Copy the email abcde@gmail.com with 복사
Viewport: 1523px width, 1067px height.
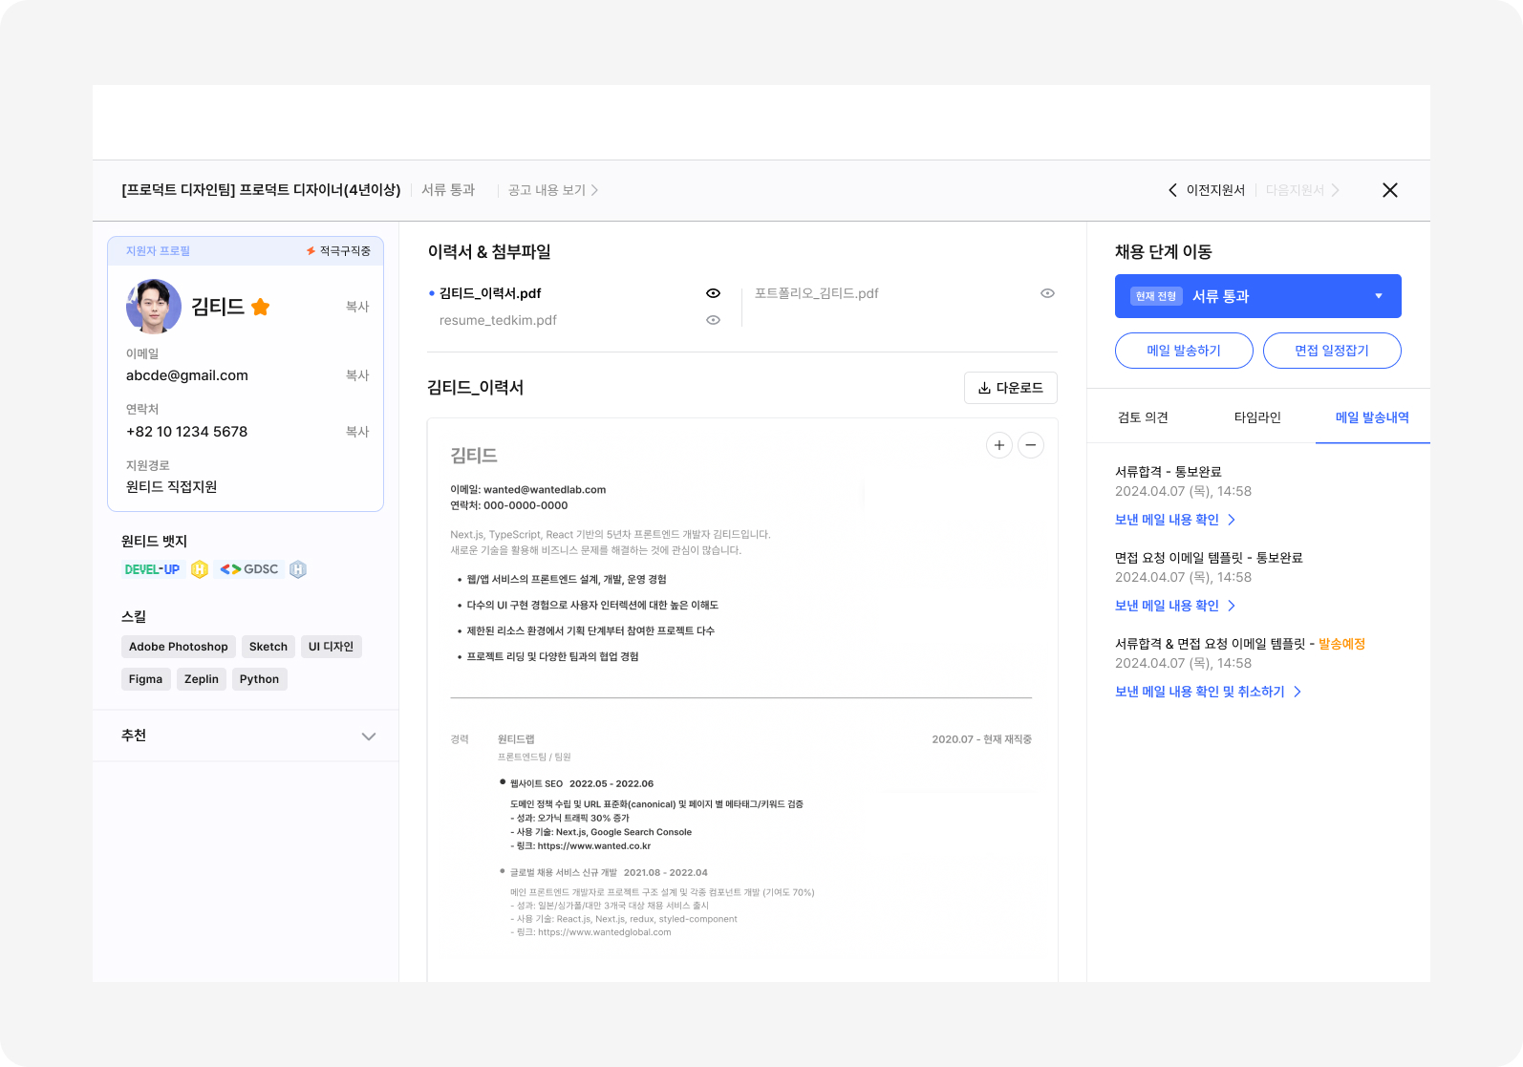[357, 375]
